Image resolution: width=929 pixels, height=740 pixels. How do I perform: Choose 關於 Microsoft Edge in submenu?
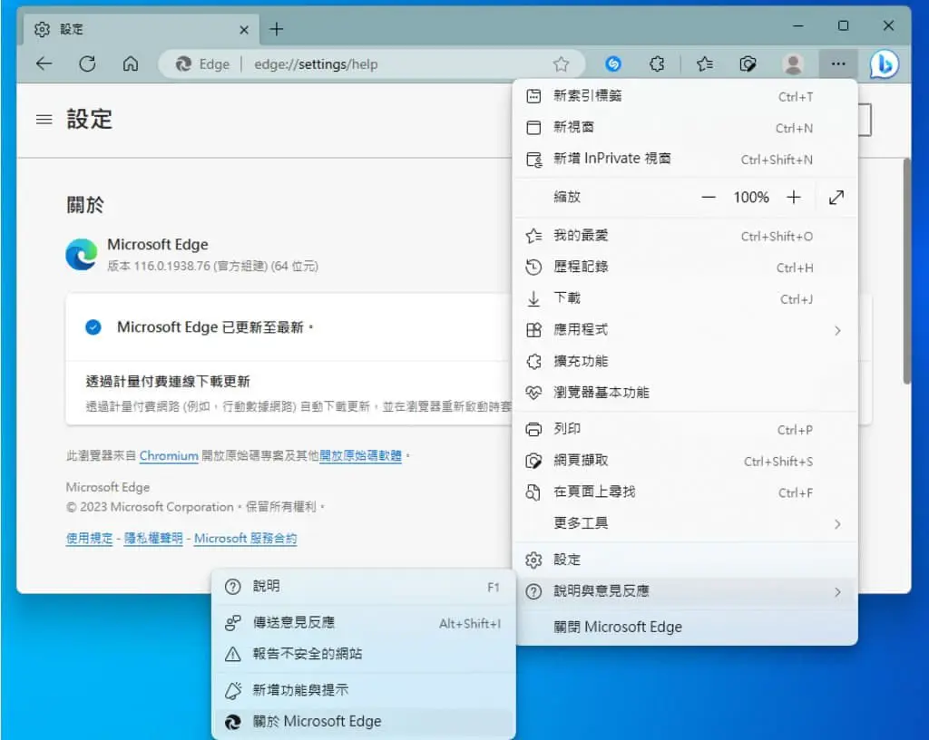[363, 721]
